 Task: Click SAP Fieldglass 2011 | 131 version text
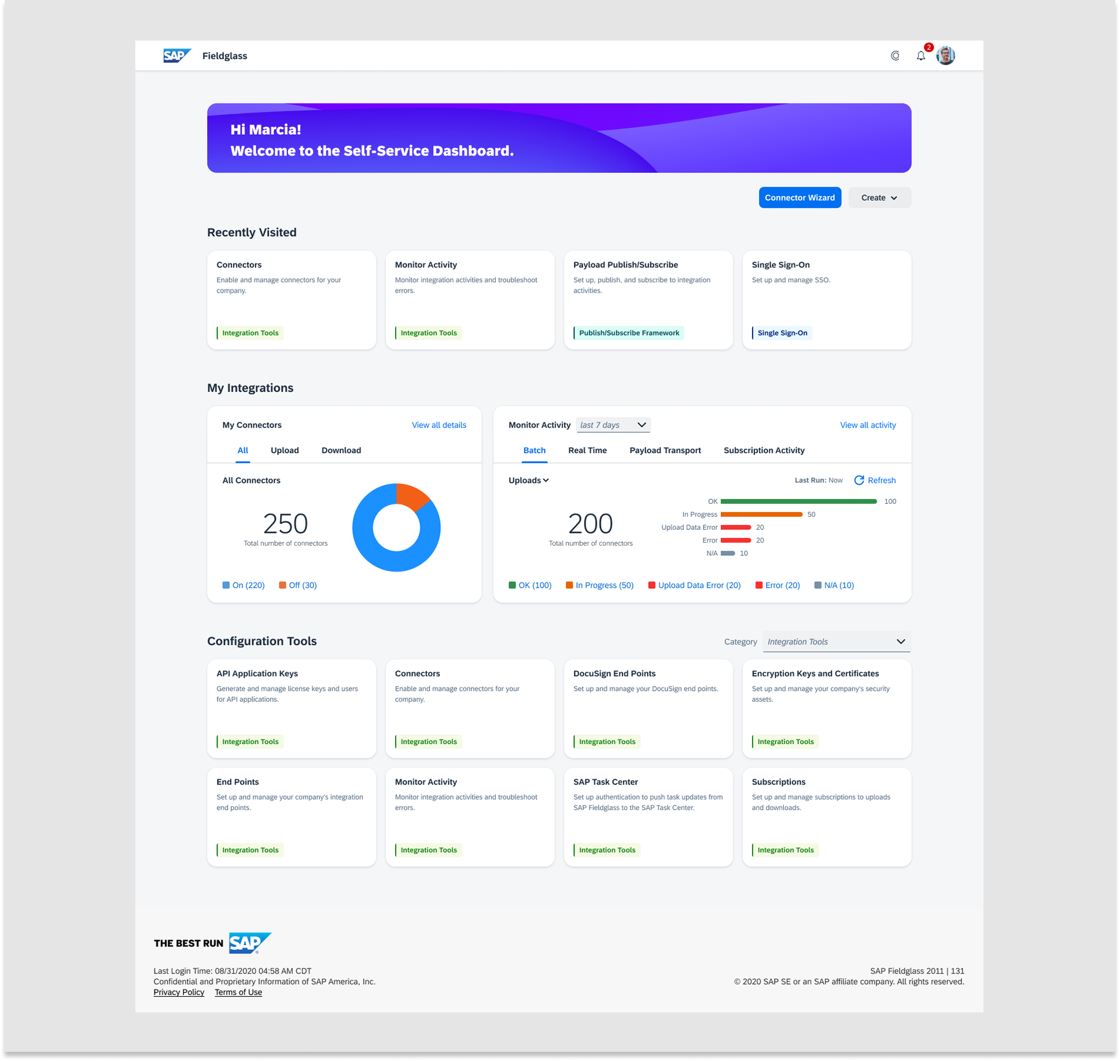(917, 971)
